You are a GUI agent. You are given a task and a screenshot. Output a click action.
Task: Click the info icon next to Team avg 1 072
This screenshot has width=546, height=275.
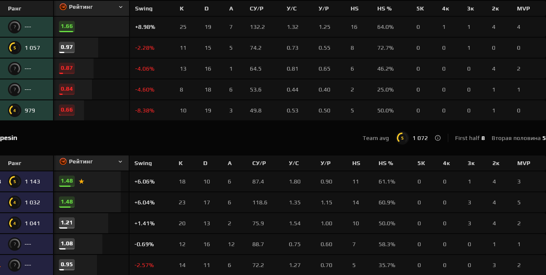(x=437, y=138)
